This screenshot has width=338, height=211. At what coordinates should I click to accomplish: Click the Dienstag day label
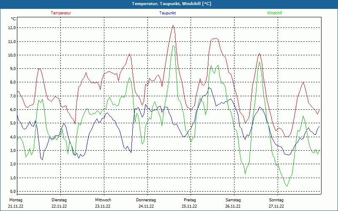tap(59, 200)
